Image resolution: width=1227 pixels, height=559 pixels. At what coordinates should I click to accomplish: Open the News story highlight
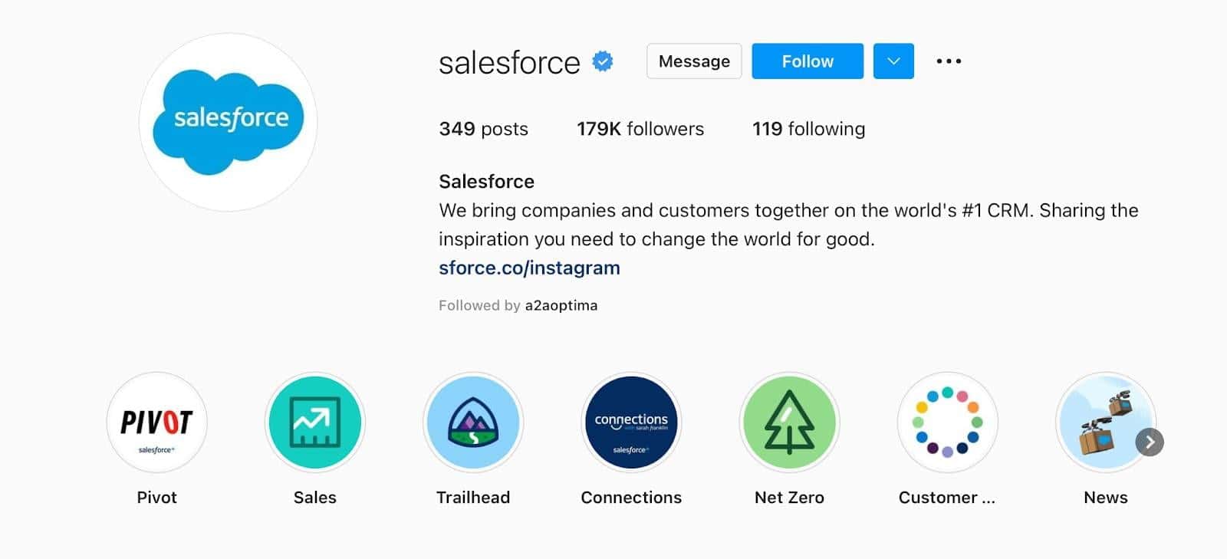(x=1103, y=423)
